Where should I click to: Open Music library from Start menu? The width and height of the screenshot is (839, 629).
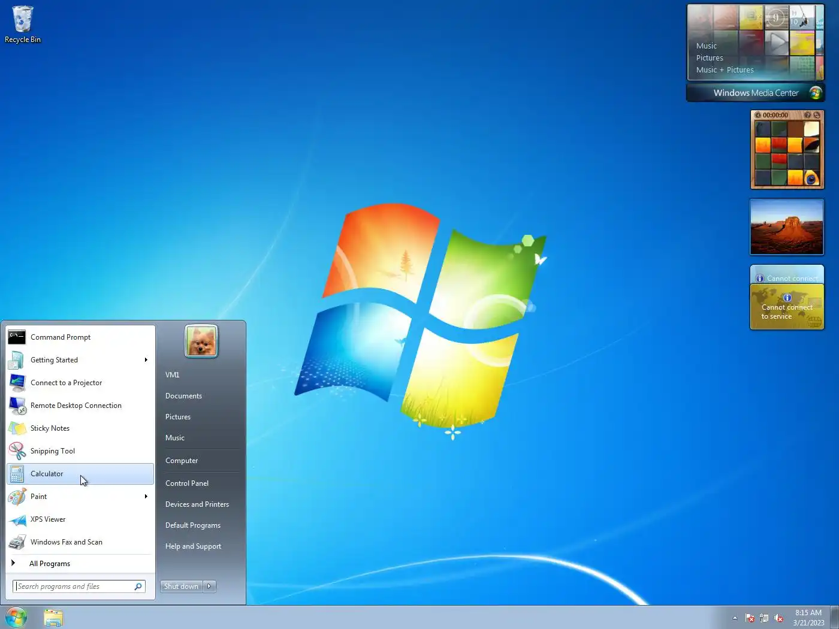pyautogui.click(x=201, y=438)
